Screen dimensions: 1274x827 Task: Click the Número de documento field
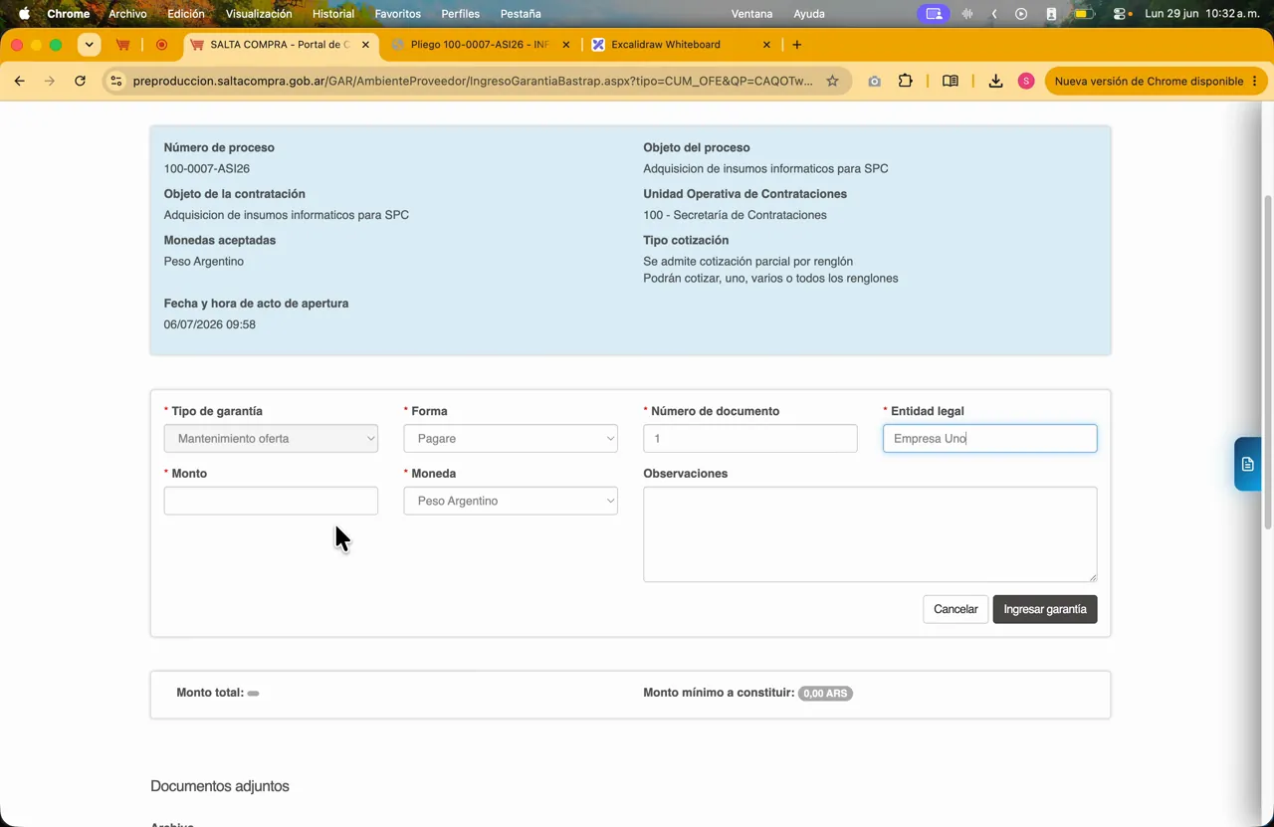point(750,438)
